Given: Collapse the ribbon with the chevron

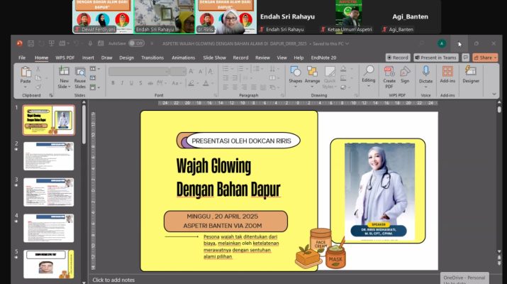Looking at the screenshot, I should [494, 94].
